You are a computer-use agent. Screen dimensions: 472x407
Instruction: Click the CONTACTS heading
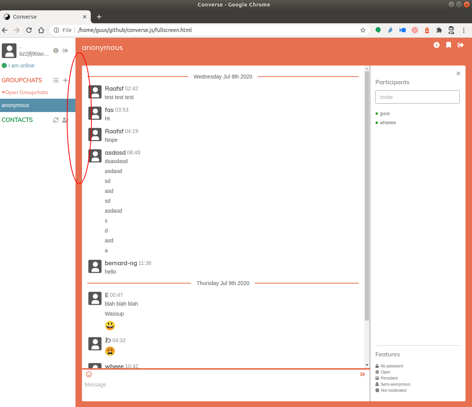(x=17, y=120)
